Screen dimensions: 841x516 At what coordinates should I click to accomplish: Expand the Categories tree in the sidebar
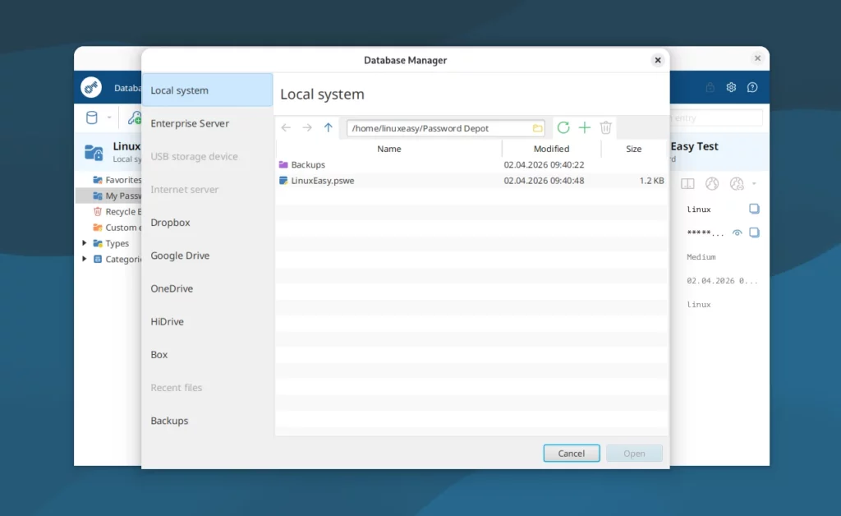[x=83, y=260]
